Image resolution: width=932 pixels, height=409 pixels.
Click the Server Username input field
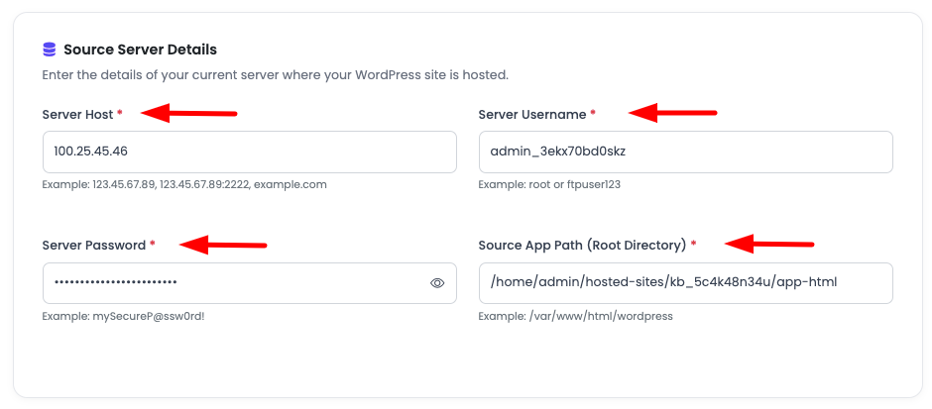point(684,152)
